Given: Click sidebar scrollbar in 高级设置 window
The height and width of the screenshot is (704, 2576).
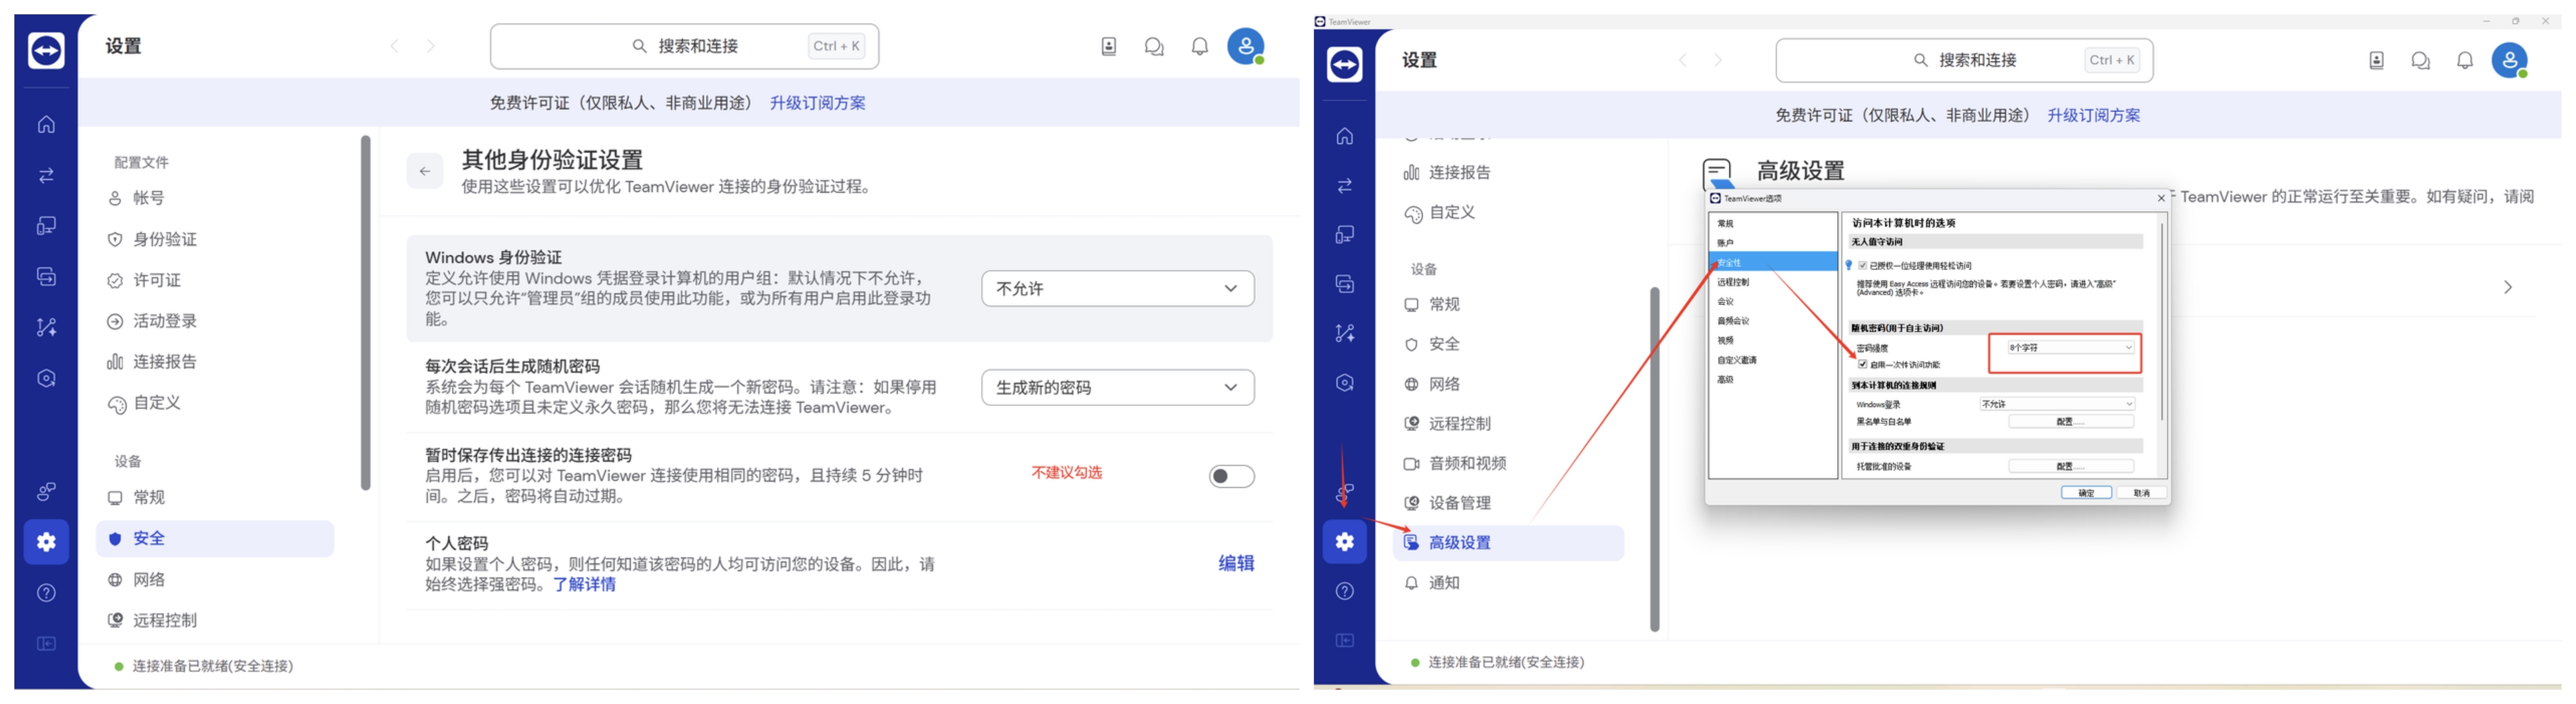Looking at the screenshot, I should [x=1654, y=459].
